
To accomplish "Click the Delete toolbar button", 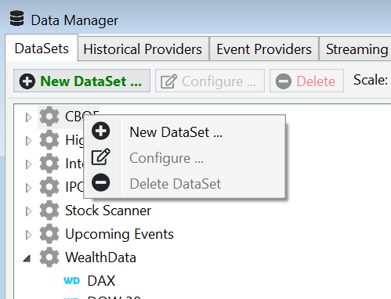I will (306, 81).
